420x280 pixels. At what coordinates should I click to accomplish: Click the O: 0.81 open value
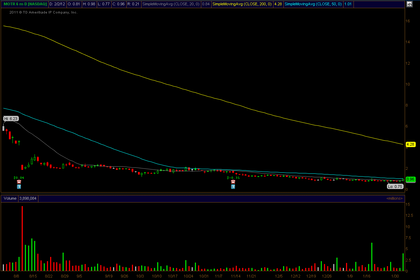74,4
